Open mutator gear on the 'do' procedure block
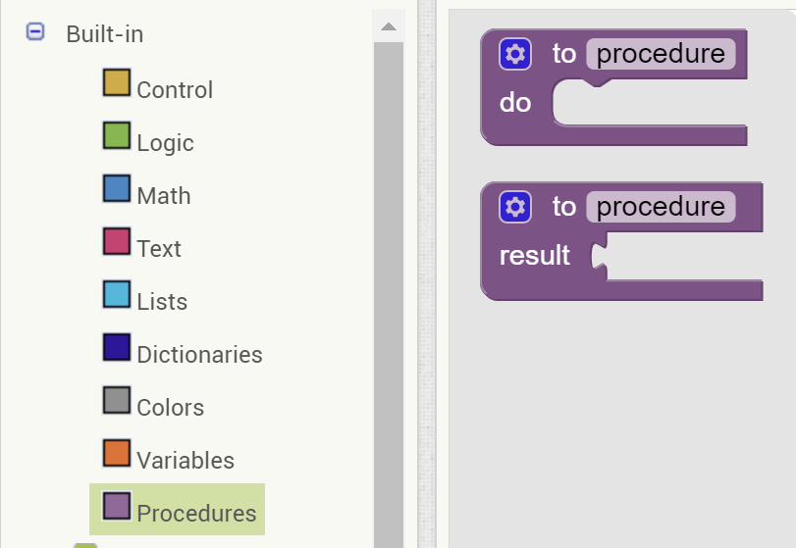Viewport: 796px width, 548px height. point(514,54)
